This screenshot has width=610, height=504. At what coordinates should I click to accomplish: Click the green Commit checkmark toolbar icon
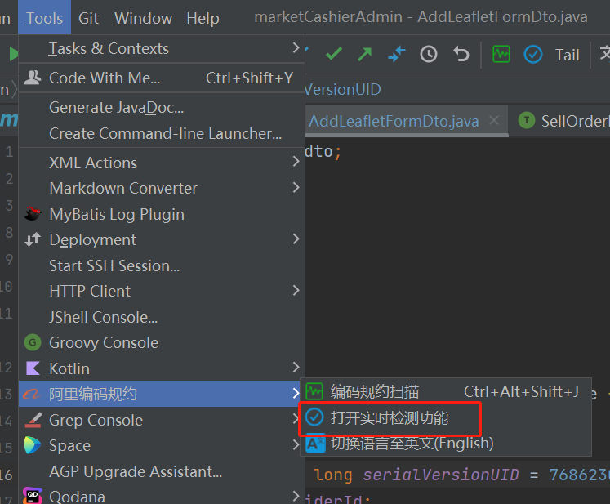tap(334, 54)
